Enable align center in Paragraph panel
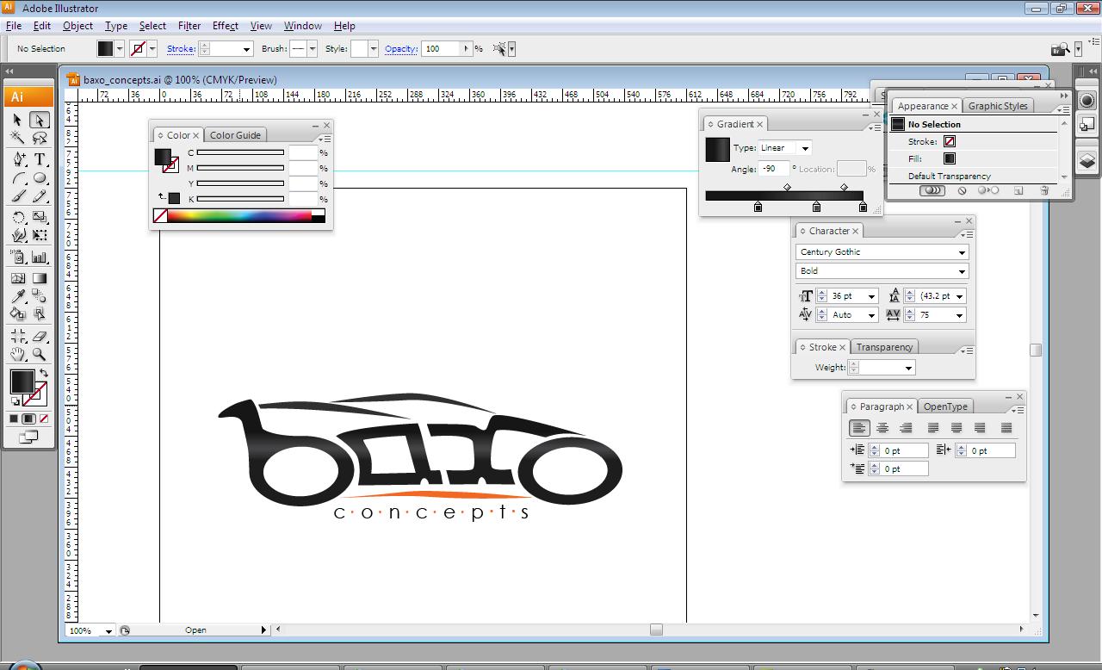The height and width of the screenshot is (670, 1102). click(882, 428)
